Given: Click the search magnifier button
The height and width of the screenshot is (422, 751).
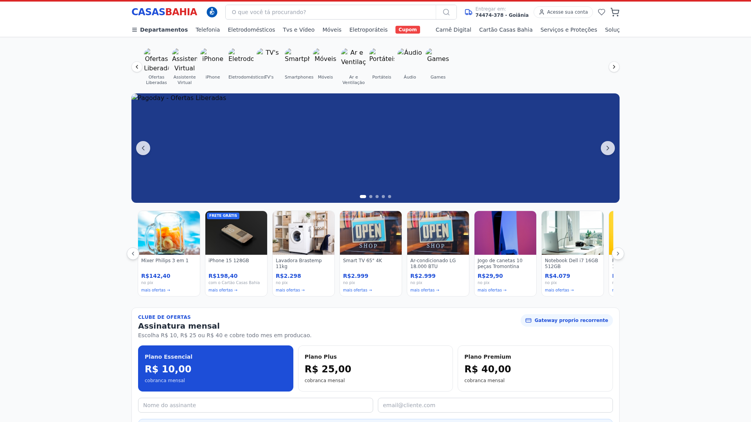Looking at the screenshot, I should tap(446, 12).
